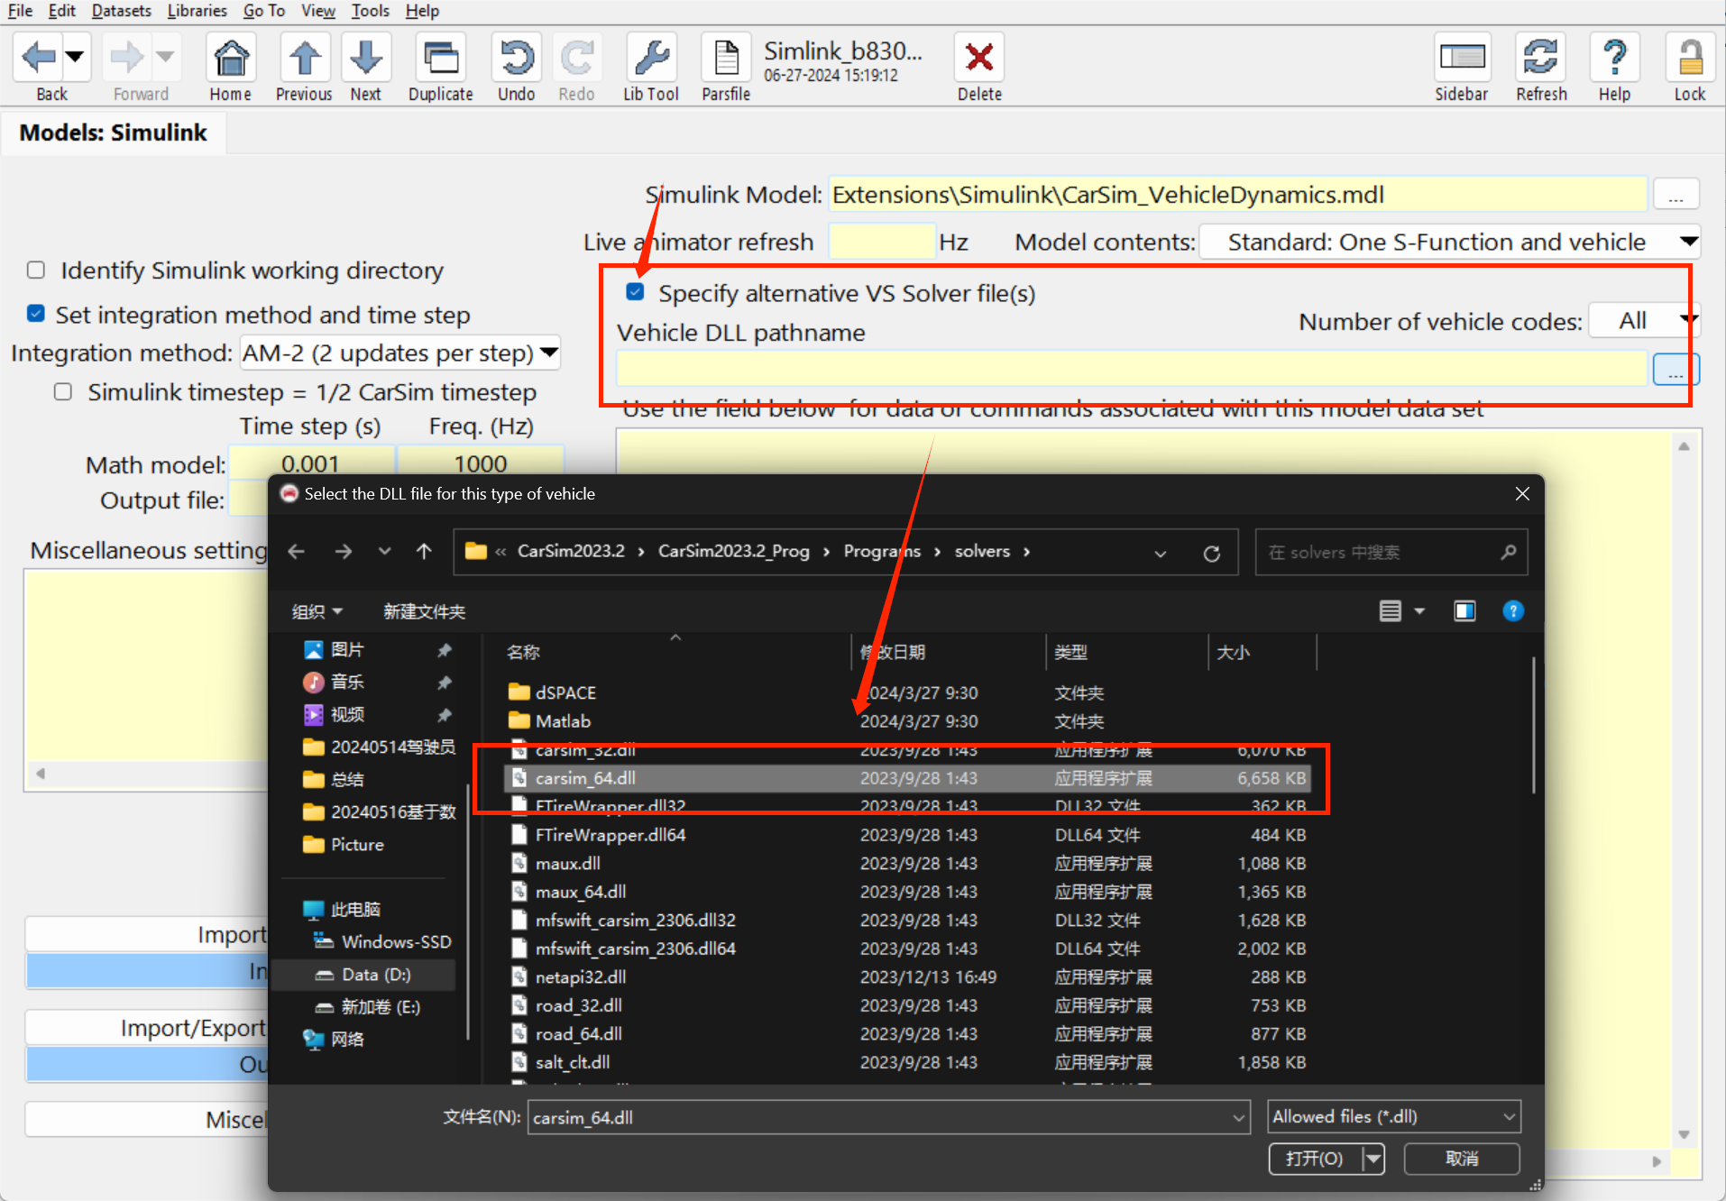Click the Back arrow toolbar icon
Image resolution: width=1726 pixels, height=1201 pixels.
[38, 58]
